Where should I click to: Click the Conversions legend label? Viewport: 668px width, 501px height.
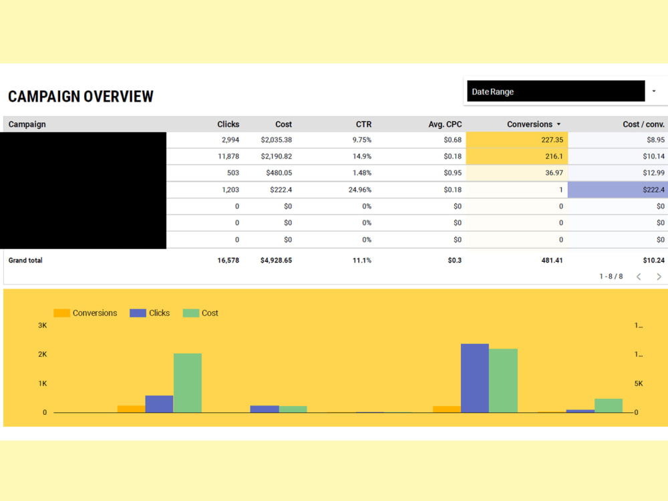pos(95,313)
